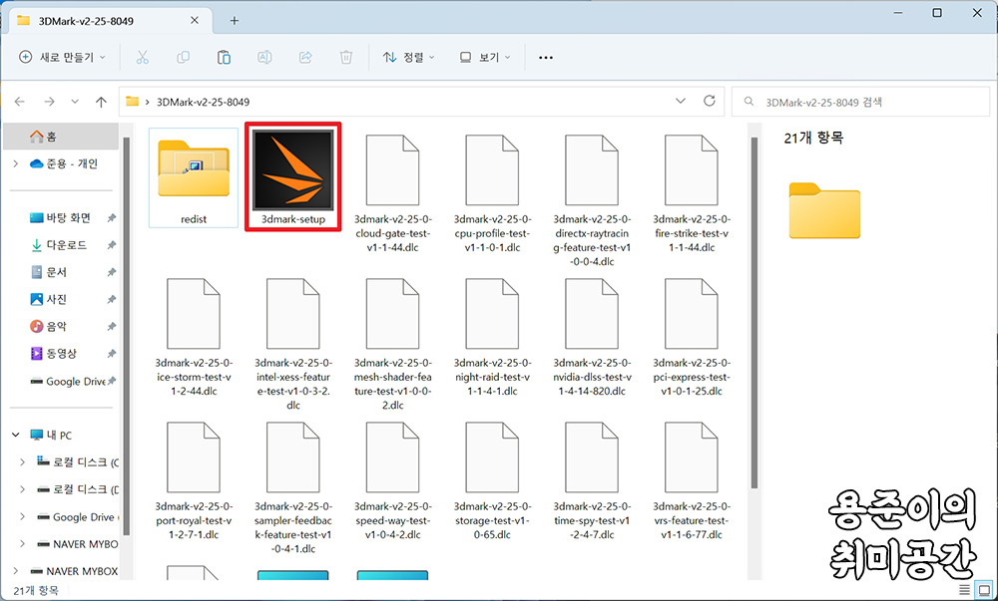Open 다운로드 in quick access
998x601 pixels.
[x=62, y=245]
